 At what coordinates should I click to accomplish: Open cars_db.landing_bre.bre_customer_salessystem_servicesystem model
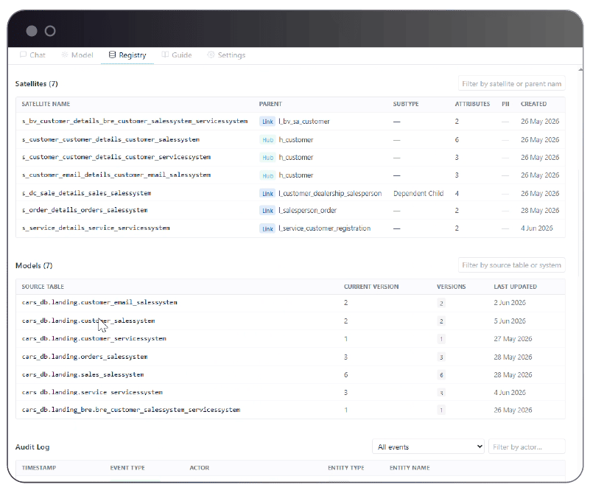(x=131, y=410)
